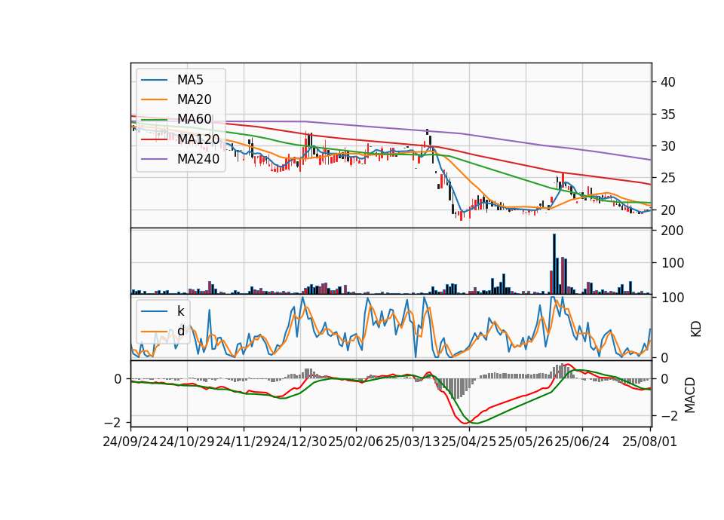Click the 24/12/30 date axis label

[300, 442]
